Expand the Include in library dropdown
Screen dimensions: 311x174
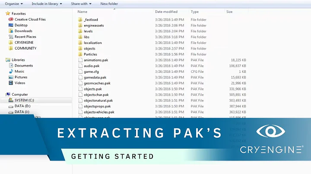click(x=46, y=4)
